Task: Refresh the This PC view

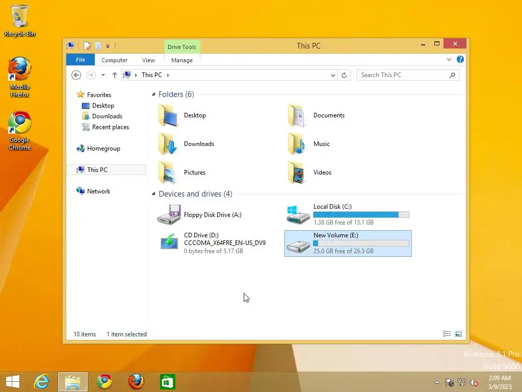Action: 344,76
